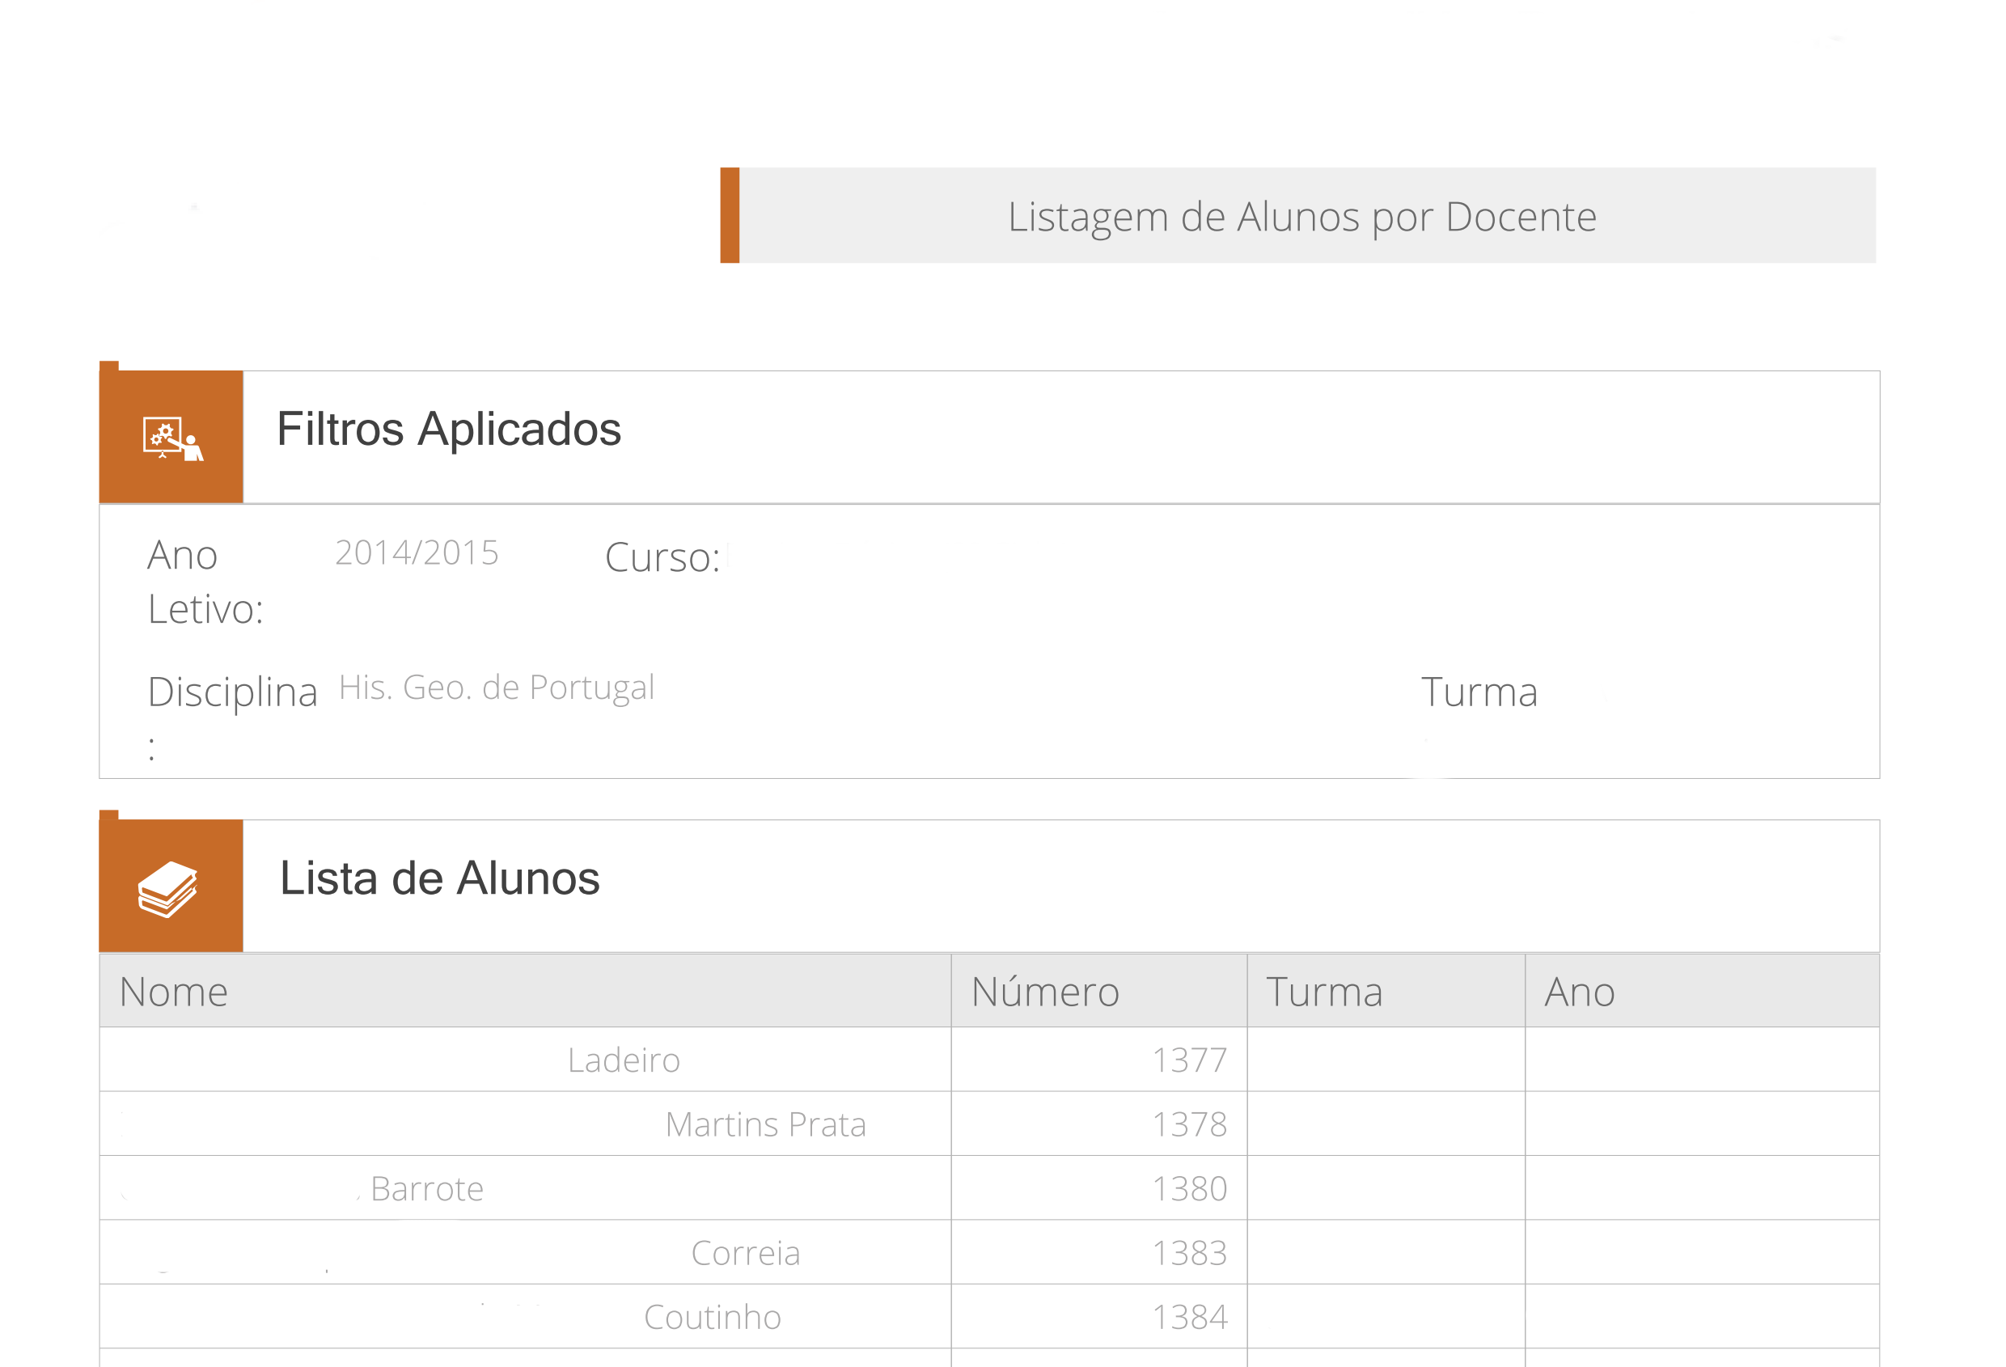Click student number 1377 in the Número column
Screen dimensions: 2006x1367
point(1188,1060)
